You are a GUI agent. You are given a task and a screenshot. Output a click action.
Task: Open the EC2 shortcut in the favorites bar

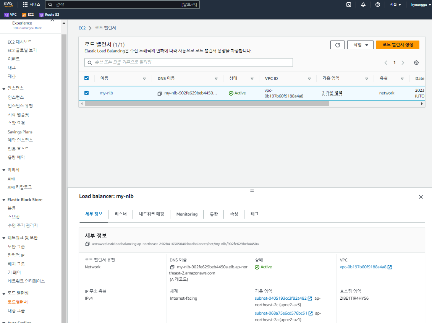pyautogui.click(x=28, y=15)
